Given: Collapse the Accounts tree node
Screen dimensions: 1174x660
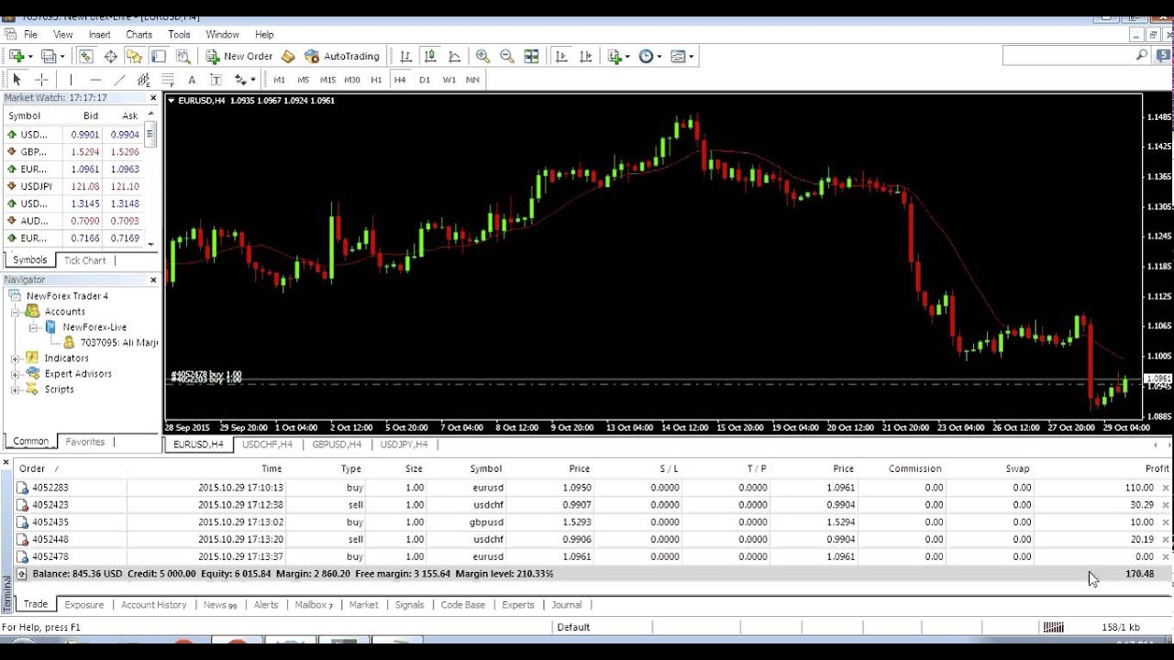Looking at the screenshot, I should pyautogui.click(x=15, y=312).
